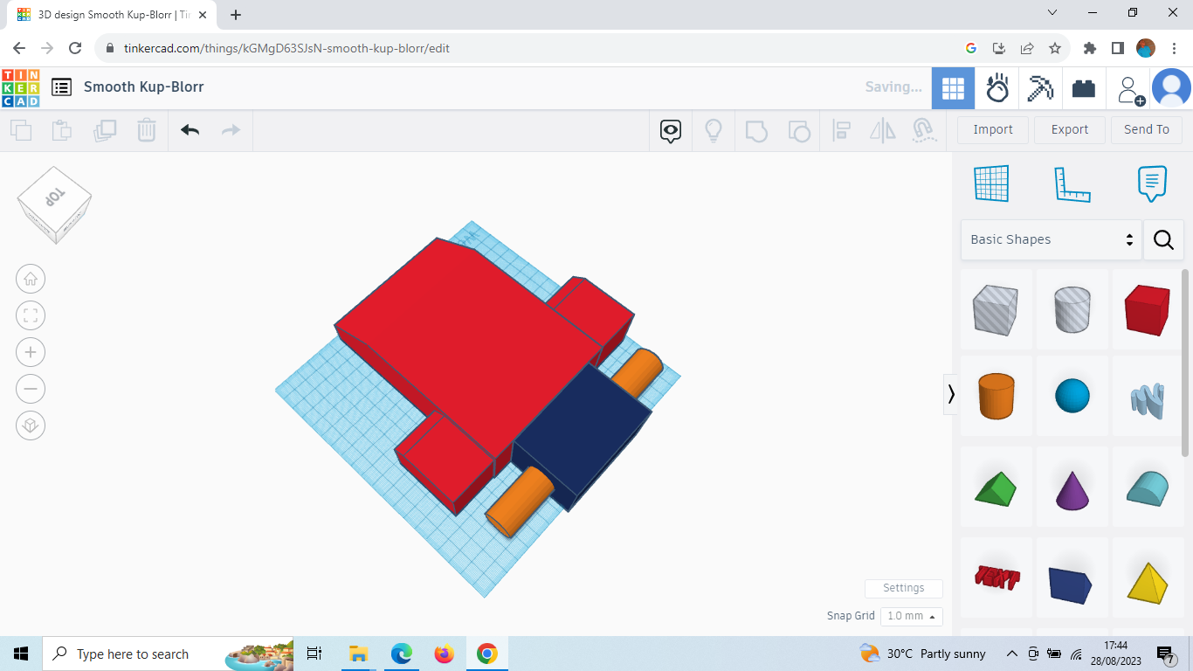
Task: Select the orange Cylinder shape thumbnail
Action: 996,396
